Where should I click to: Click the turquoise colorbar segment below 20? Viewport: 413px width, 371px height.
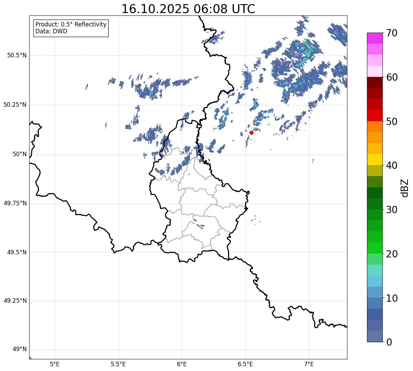(x=375, y=270)
